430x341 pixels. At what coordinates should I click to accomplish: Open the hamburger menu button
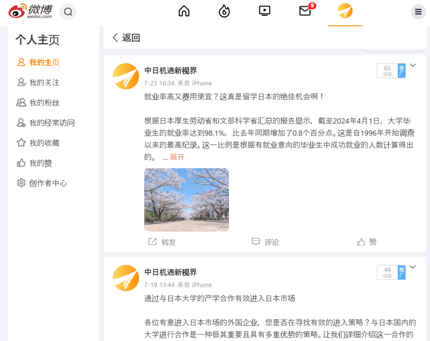[418, 12]
